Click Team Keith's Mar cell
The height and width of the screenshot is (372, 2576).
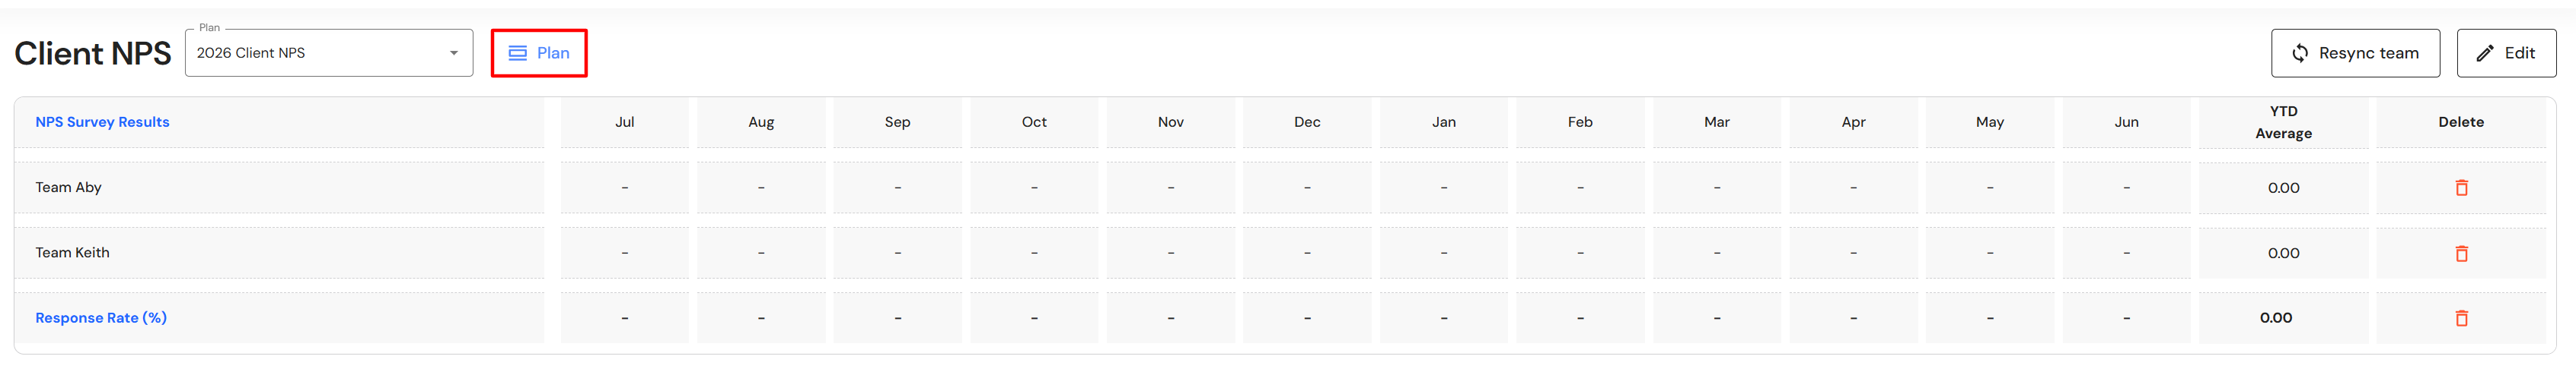pos(1716,254)
